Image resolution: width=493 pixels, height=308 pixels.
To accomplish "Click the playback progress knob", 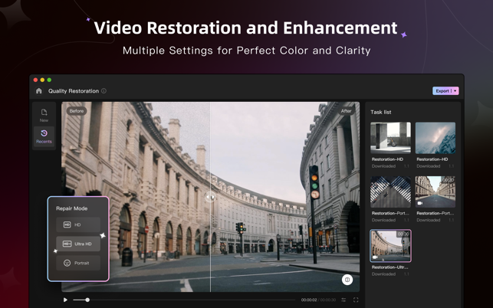I will pos(87,300).
